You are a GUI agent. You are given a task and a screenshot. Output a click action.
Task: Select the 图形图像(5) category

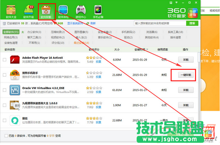point(81,32)
